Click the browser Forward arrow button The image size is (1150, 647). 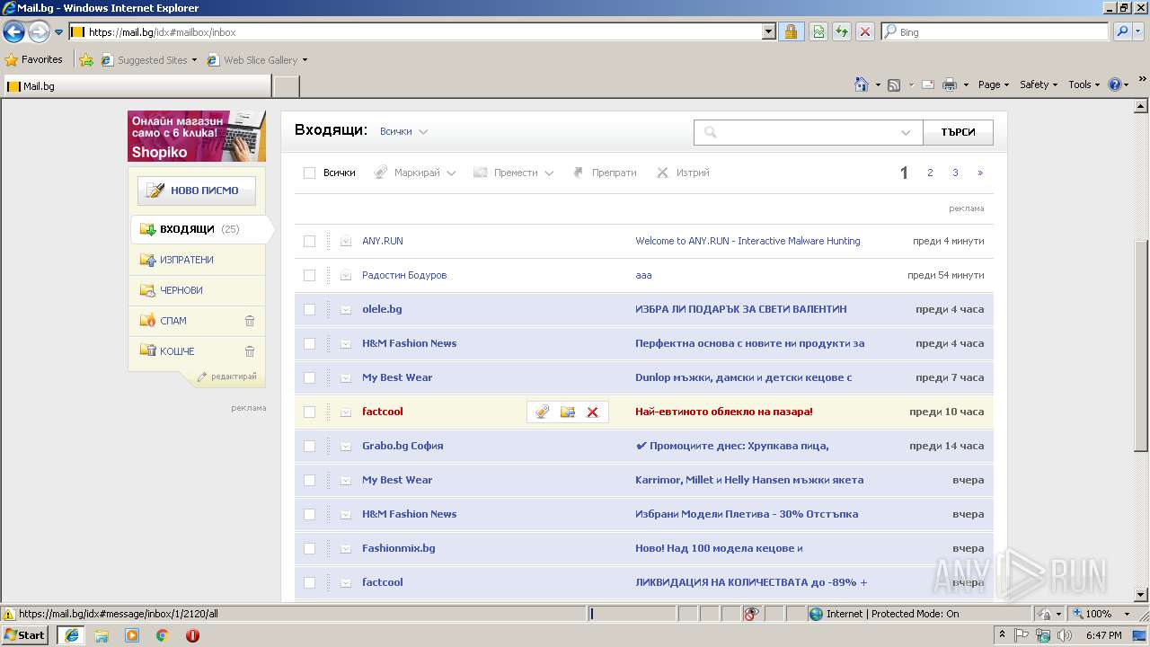pyautogui.click(x=39, y=31)
